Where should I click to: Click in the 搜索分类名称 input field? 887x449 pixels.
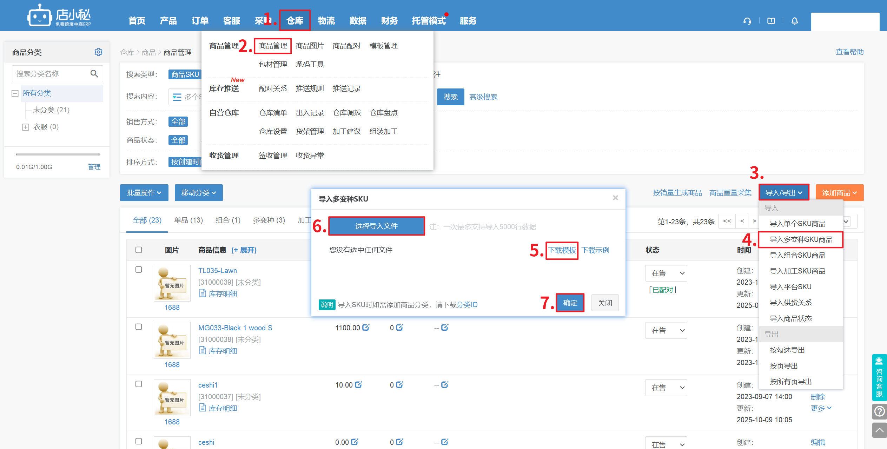[x=51, y=74]
